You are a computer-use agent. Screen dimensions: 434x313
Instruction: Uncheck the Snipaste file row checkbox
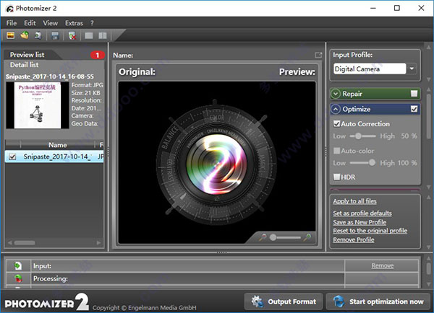pyautogui.click(x=12, y=156)
